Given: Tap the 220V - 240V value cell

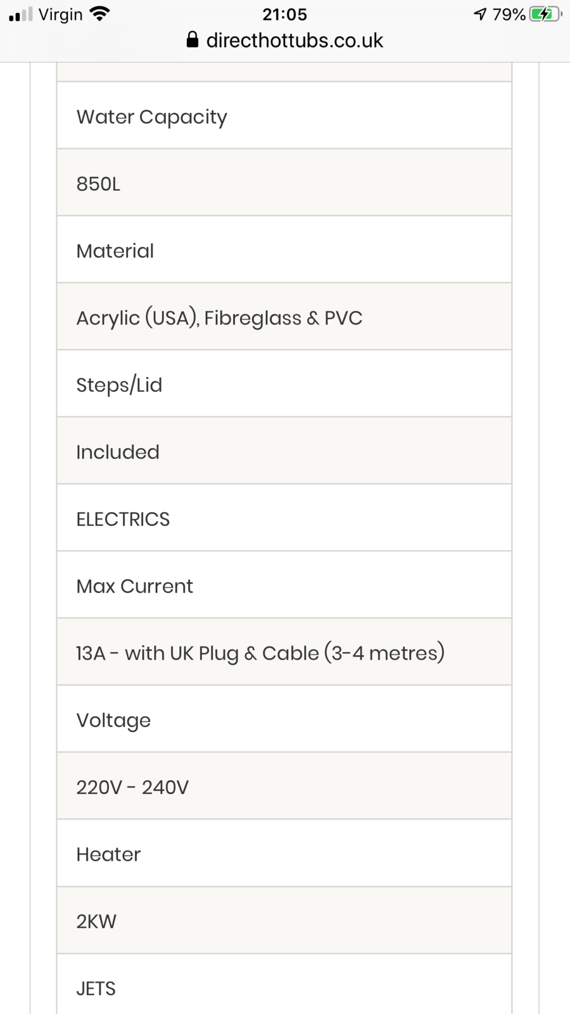Looking at the screenshot, I should click(x=284, y=787).
